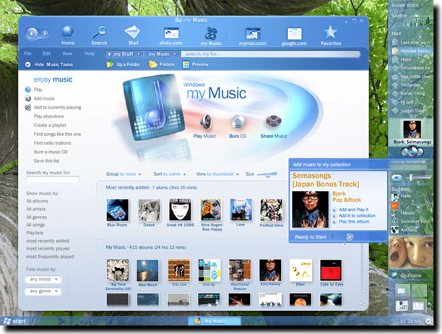Click the Save this list link
This screenshot has height=334, width=442.
pos(46,160)
